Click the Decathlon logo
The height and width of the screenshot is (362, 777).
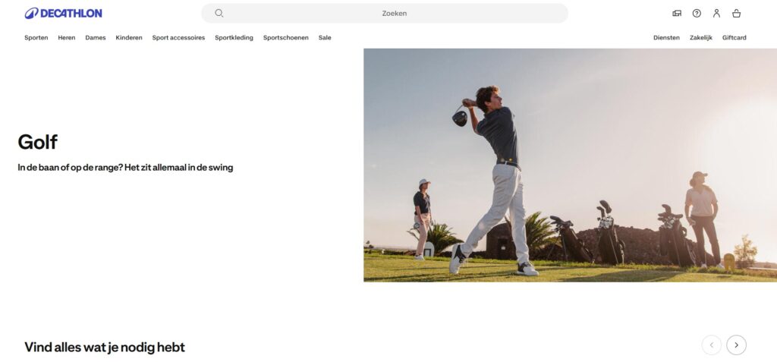[x=63, y=13]
